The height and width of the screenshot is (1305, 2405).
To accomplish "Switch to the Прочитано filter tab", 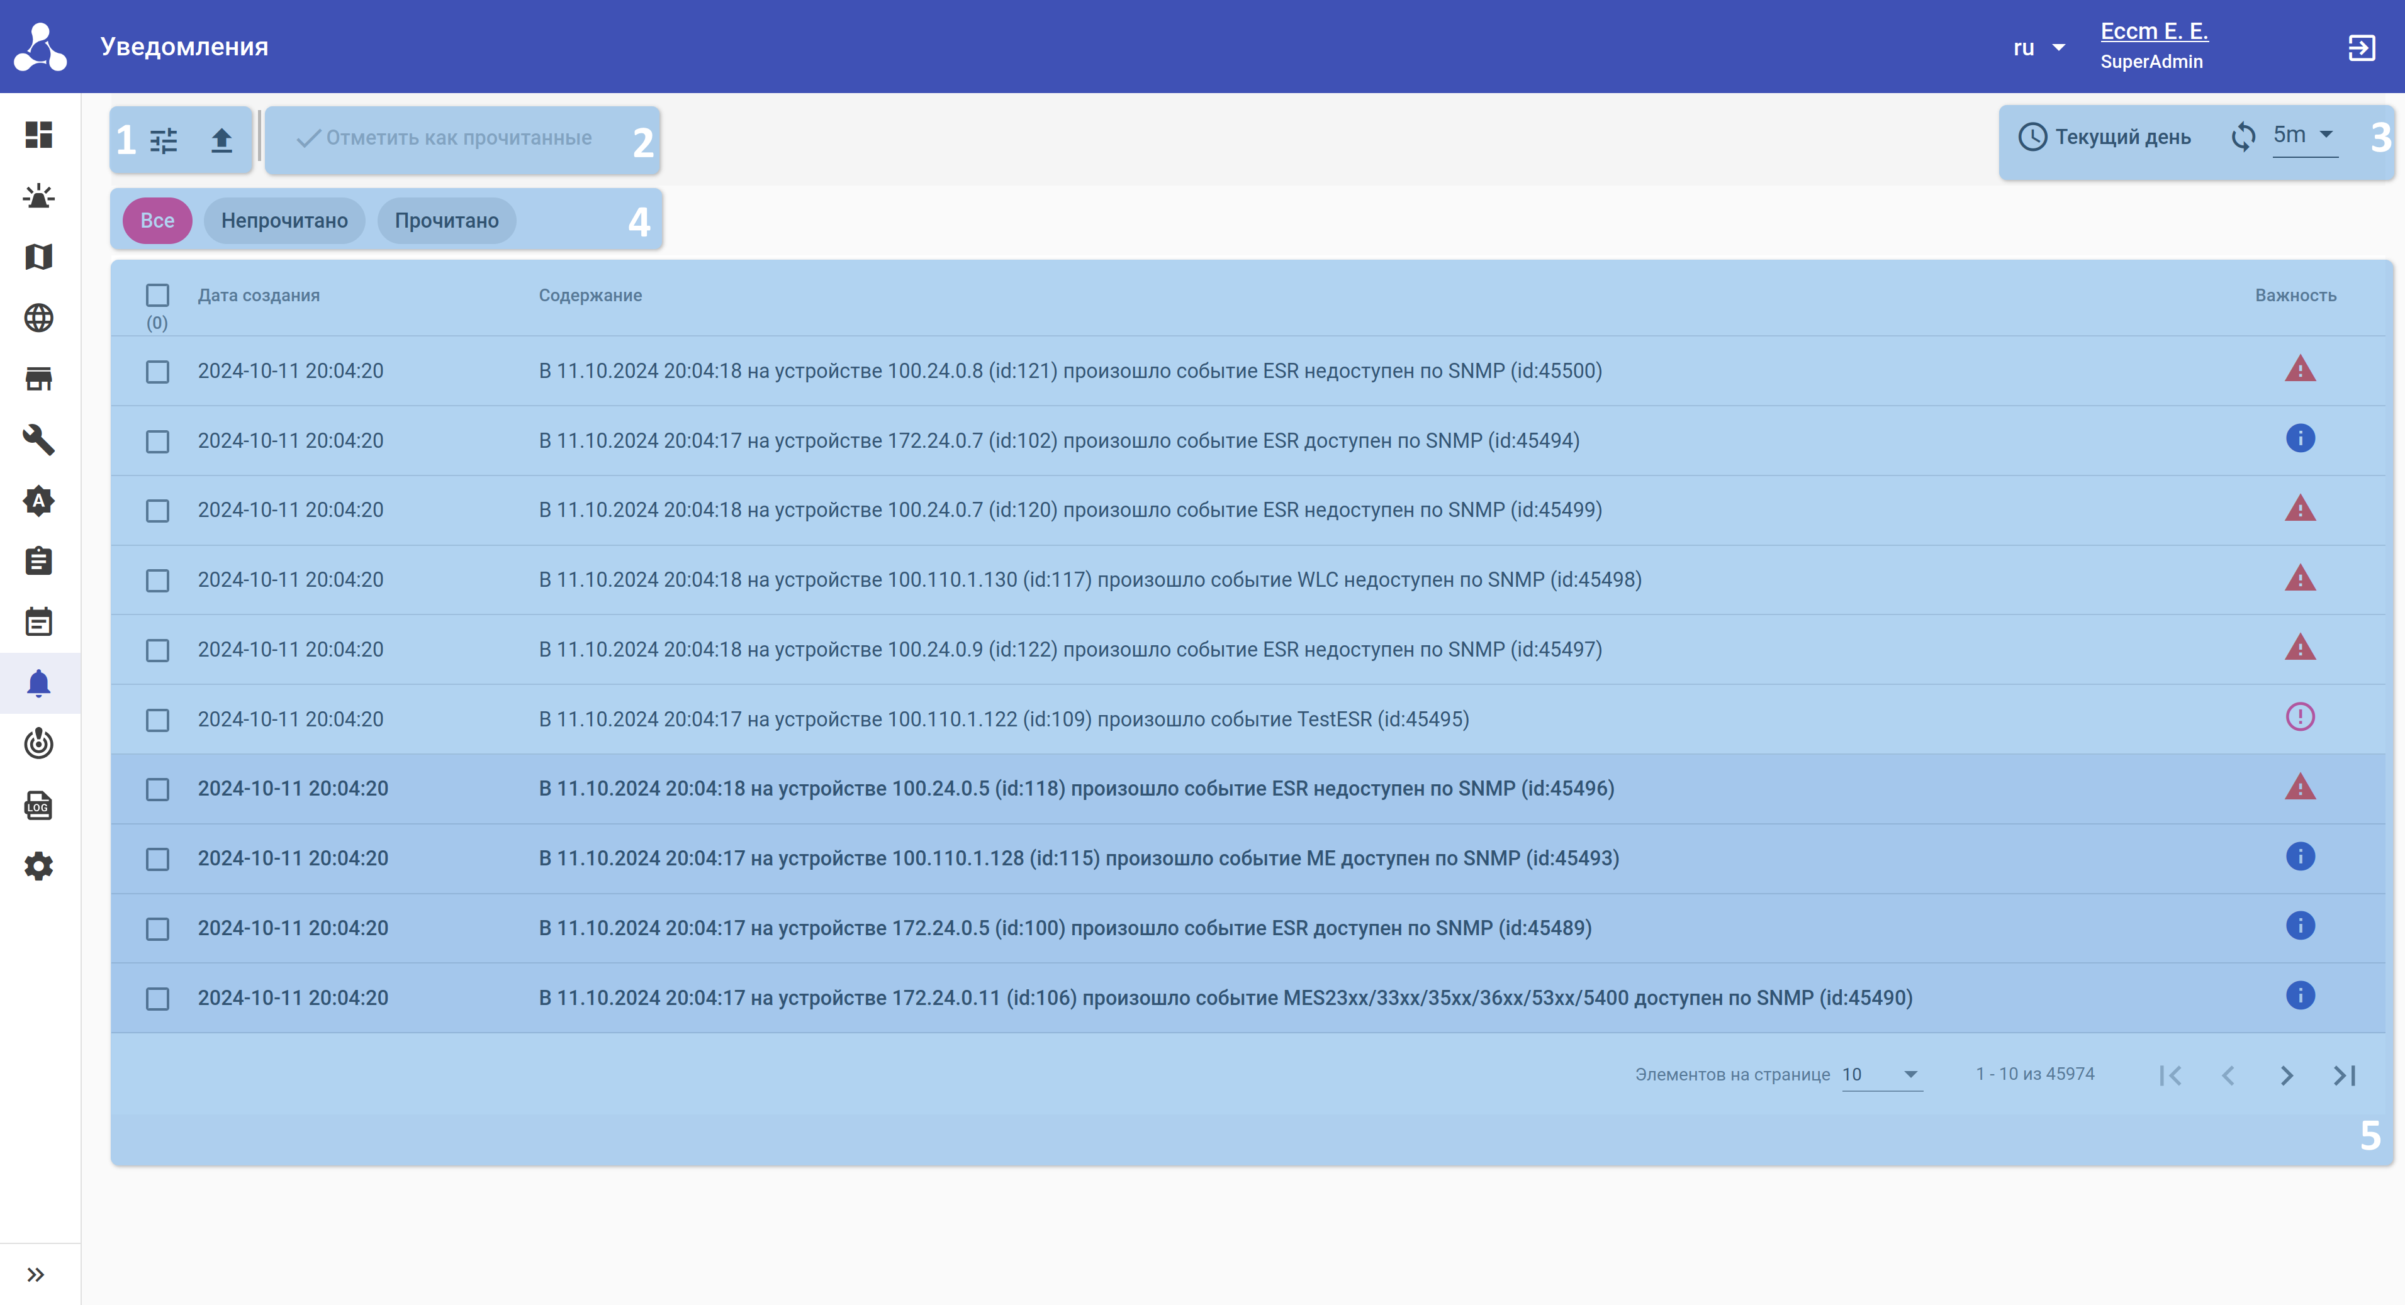I will pos(446,221).
